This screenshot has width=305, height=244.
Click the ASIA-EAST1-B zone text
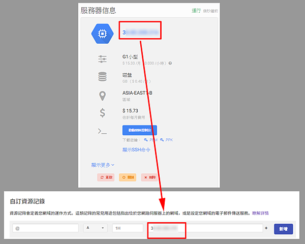click(137, 93)
